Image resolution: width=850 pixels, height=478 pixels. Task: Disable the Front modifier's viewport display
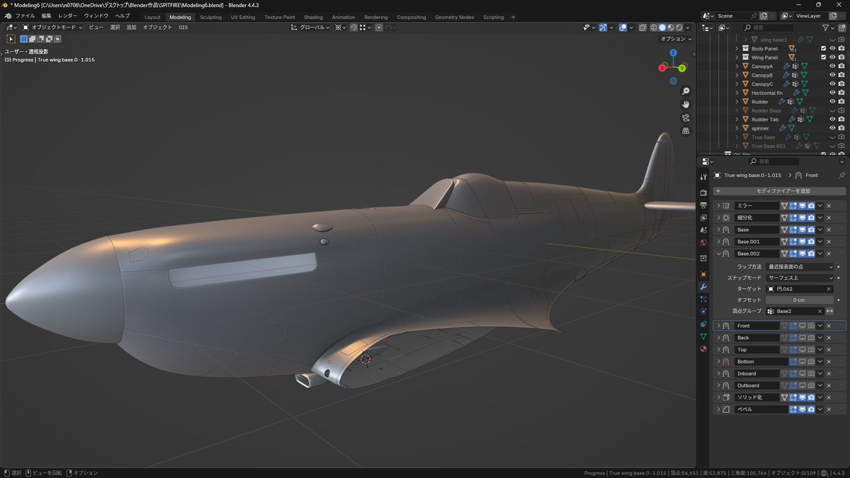[x=803, y=325]
